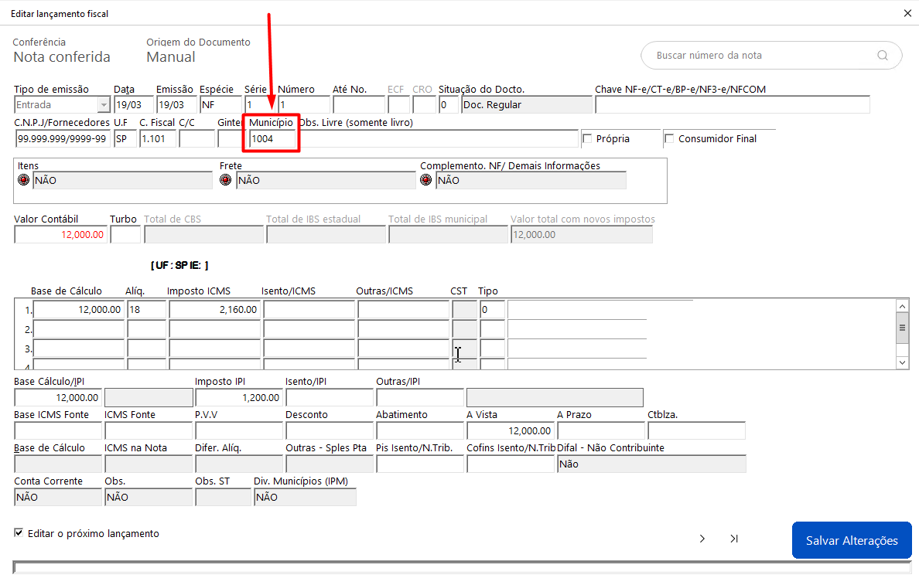Click the Valor Contábil field
This screenshot has width=919, height=578.
[61, 235]
